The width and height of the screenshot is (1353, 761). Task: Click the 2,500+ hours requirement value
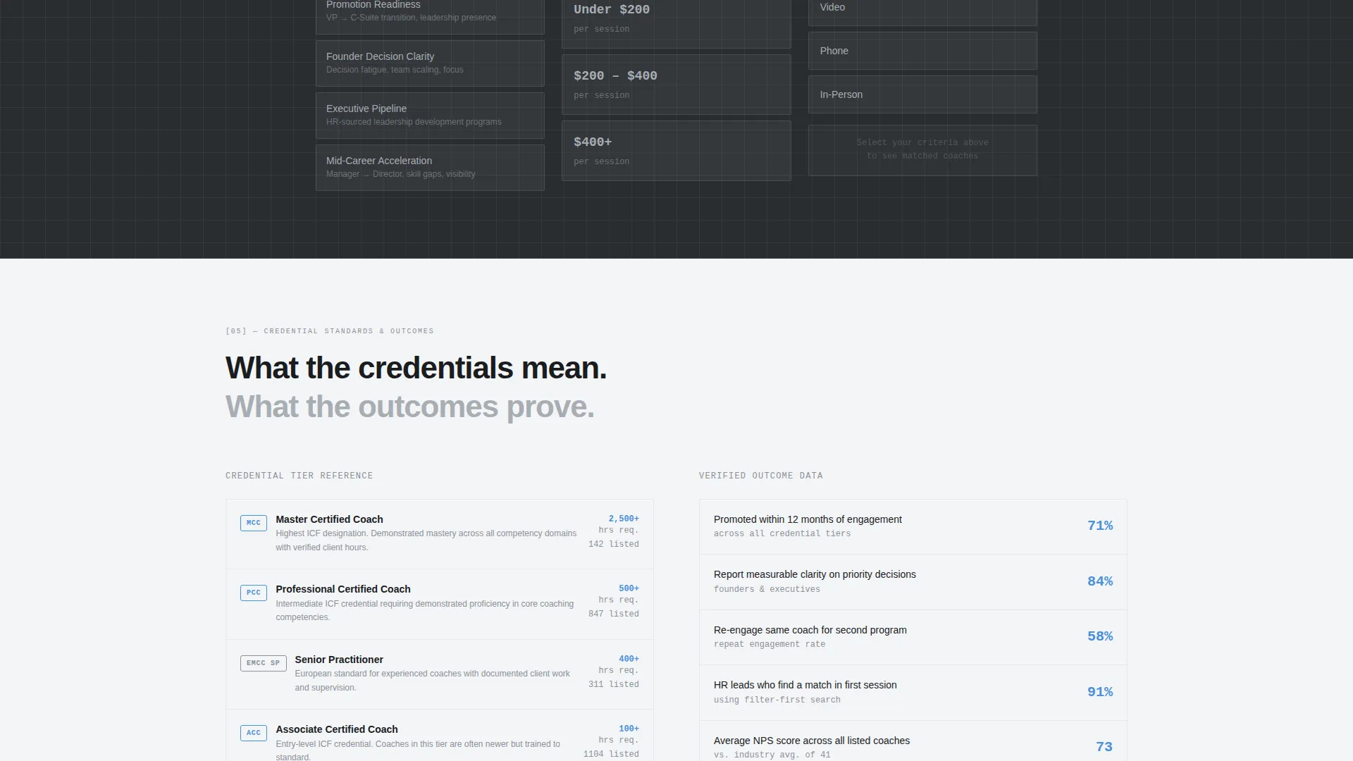coord(624,519)
